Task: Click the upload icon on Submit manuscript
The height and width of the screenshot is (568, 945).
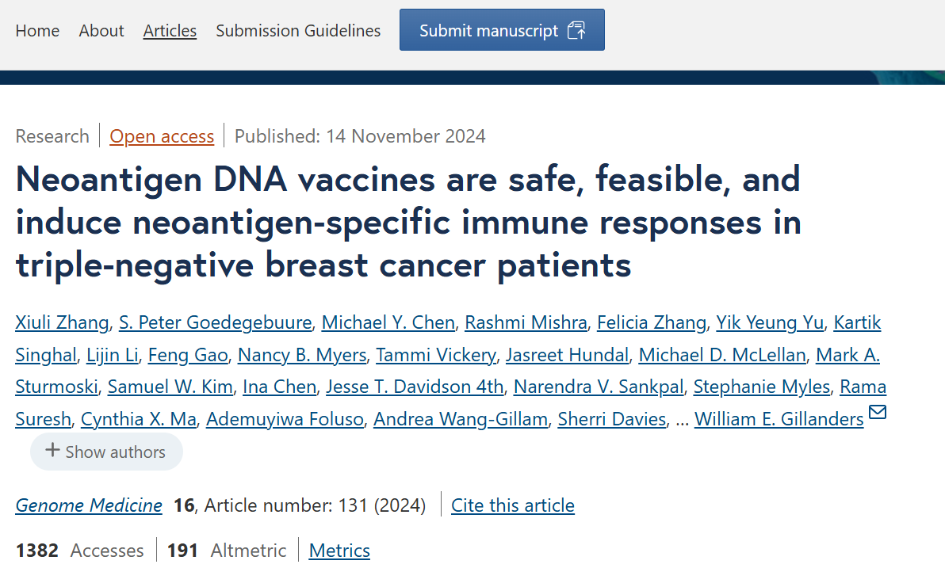Action: click(576, 30)
